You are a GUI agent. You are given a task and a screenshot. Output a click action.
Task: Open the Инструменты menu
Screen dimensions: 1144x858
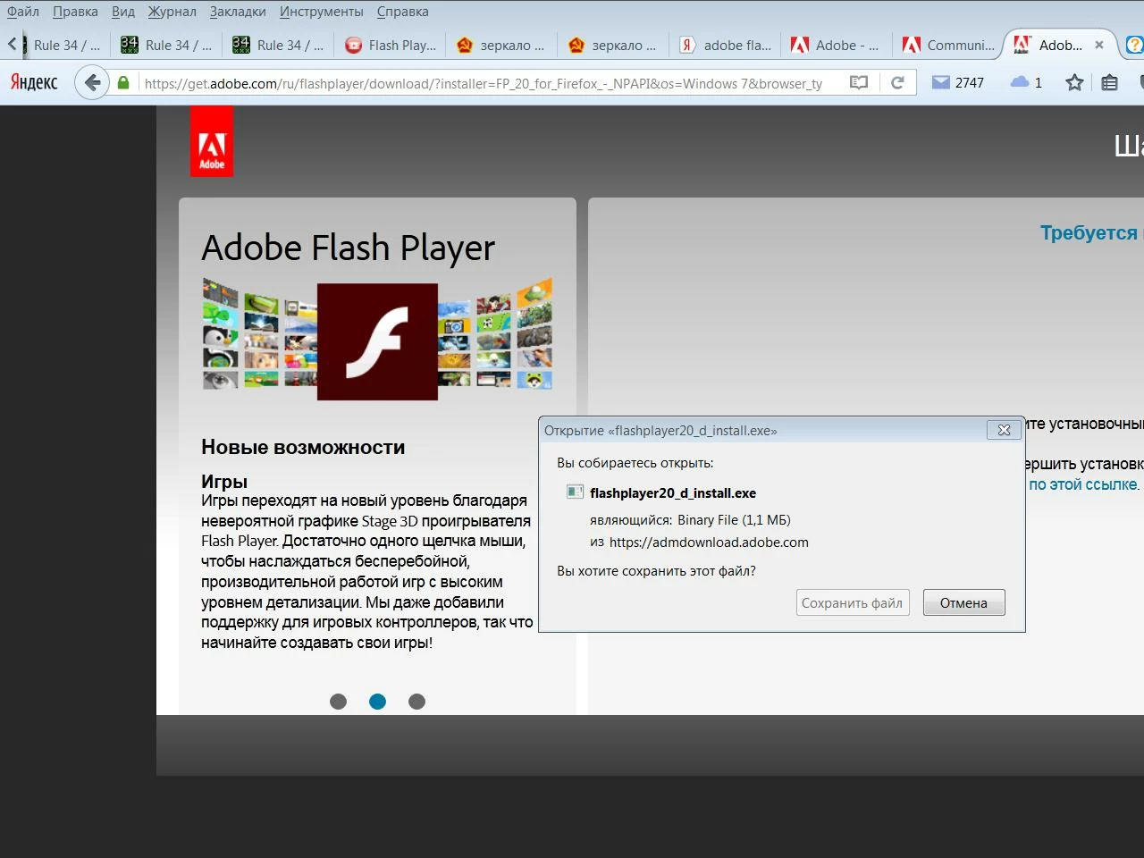click(321, 12)
